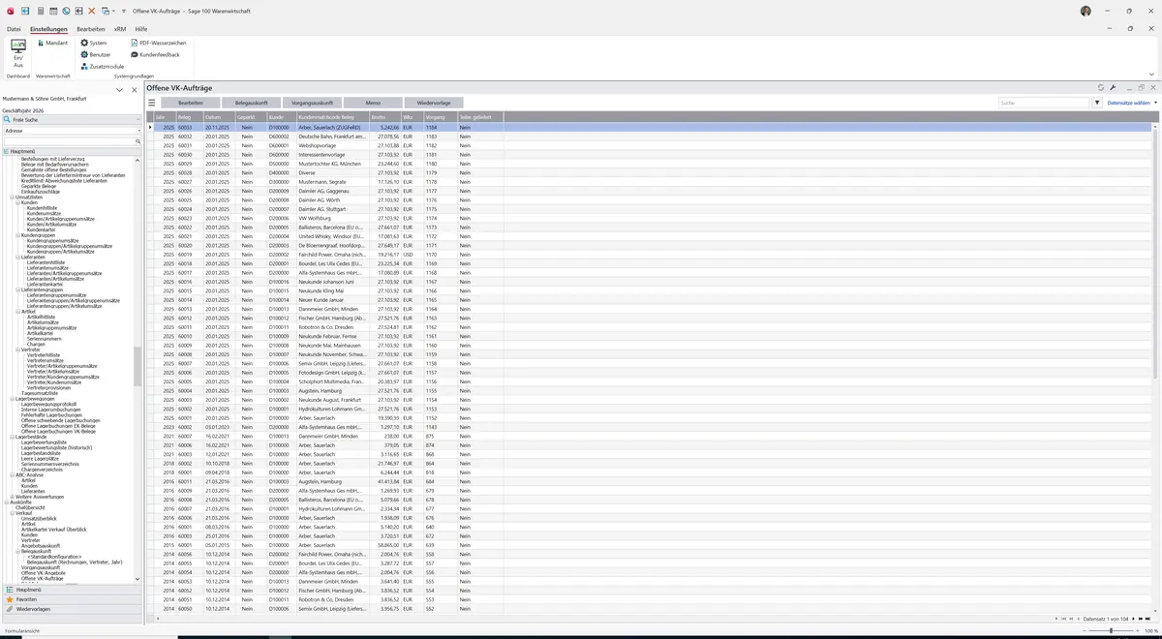Open System settings gear

(94, 44)
